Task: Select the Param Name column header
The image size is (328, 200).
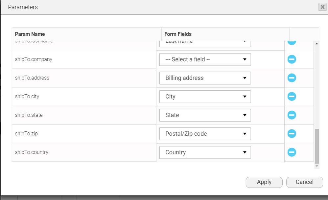Action: click(30, 34)
